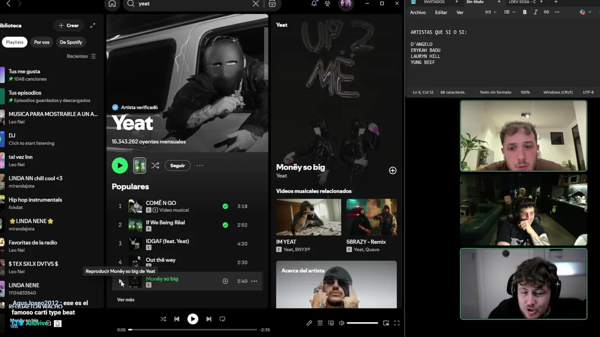Open the Crear button in library
This screenshot has height=337, width=600.
tap(68, 25)
